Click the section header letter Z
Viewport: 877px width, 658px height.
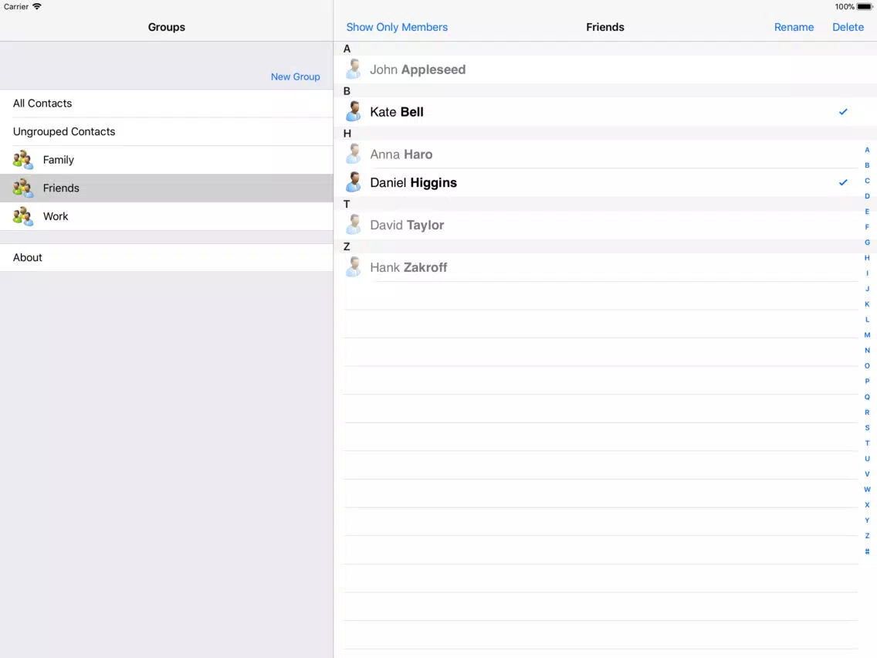click(347, 246)
